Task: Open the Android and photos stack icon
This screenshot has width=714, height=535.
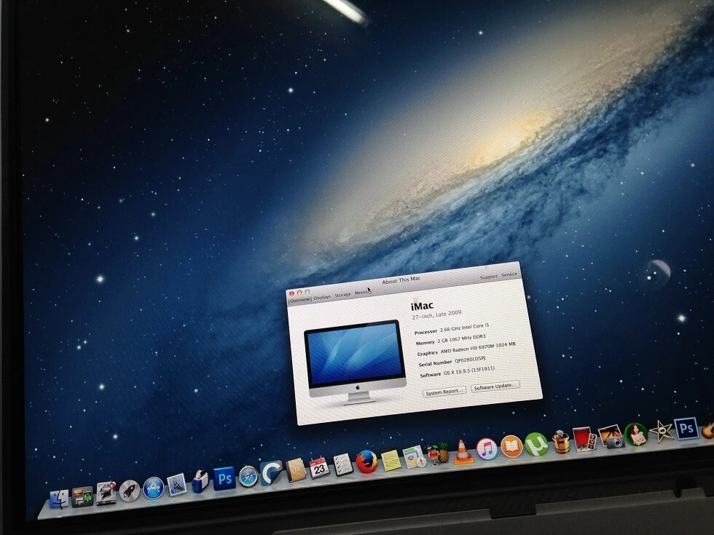Action: [x=82, y=496]
